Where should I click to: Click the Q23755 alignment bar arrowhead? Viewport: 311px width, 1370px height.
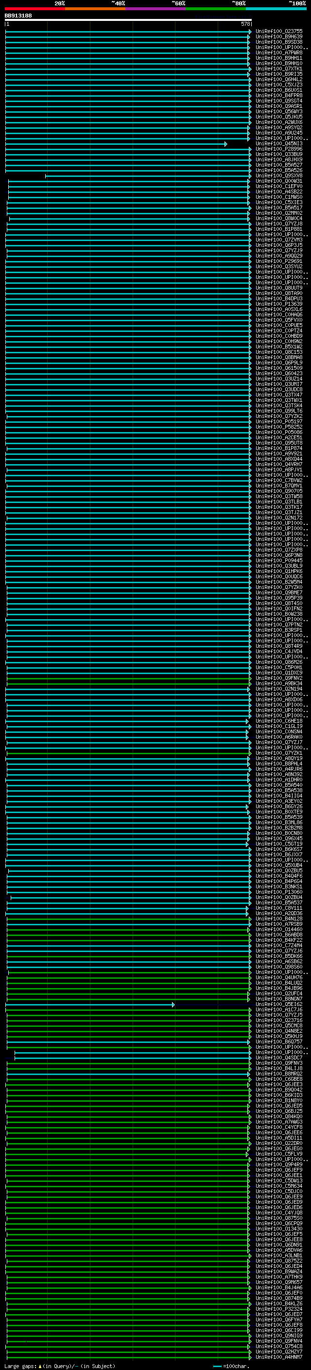pos(250,32)
